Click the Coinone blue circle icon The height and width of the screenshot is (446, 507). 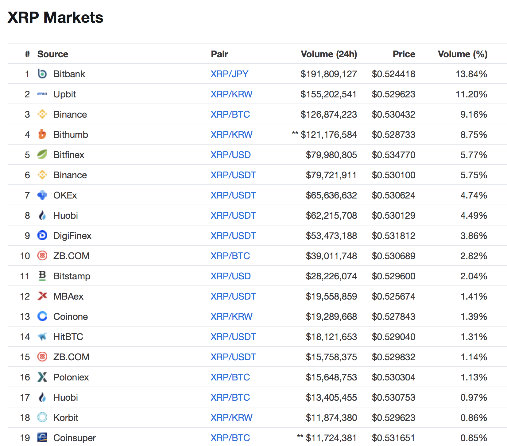tap(42, 316)
